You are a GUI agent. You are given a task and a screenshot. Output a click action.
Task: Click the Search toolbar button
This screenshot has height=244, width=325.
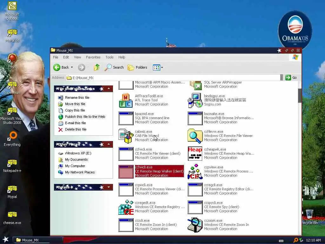coord(114,67)
